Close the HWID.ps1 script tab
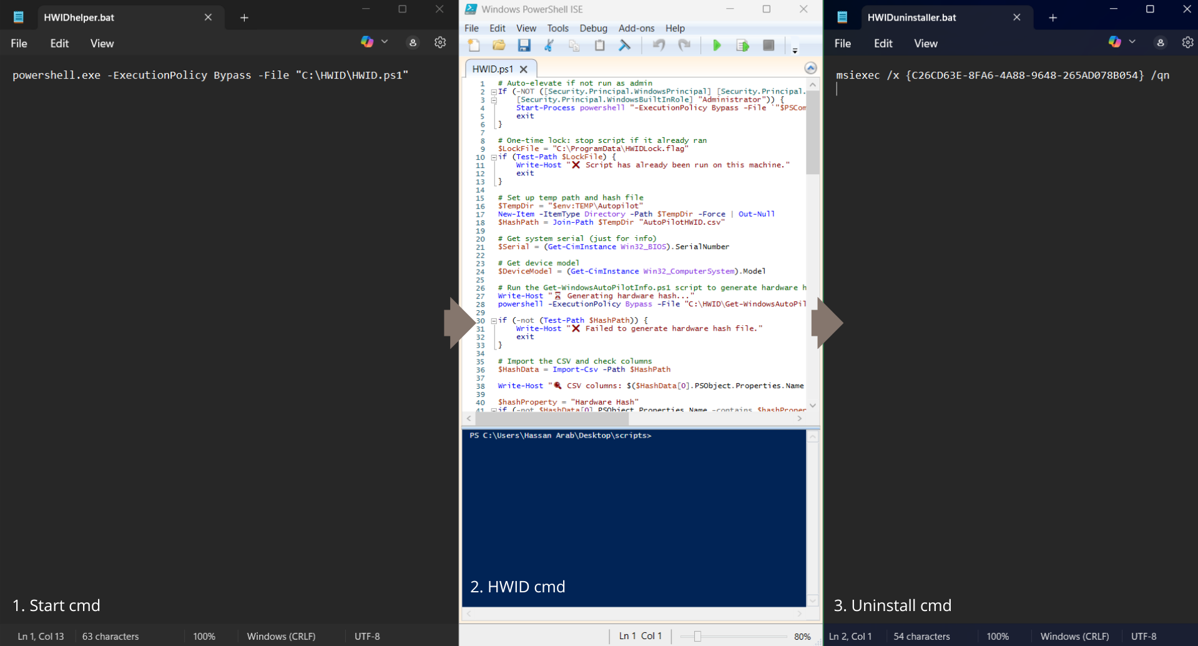This screenshot has height=646, width=1198. pyautogui.click(x=524, y=69)
